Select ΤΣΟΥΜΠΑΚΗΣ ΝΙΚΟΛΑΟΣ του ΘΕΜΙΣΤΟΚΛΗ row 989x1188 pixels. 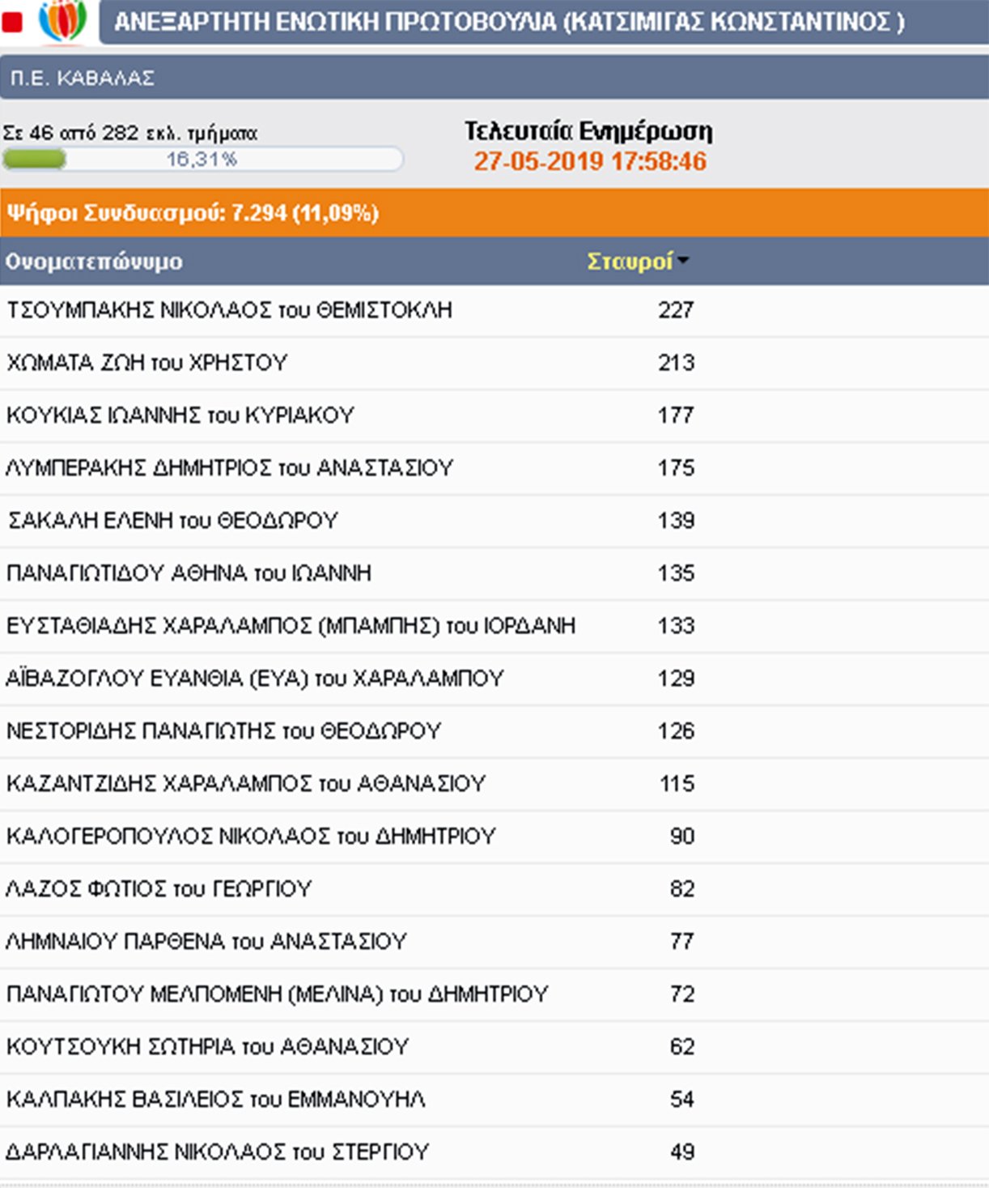point(494,310)
